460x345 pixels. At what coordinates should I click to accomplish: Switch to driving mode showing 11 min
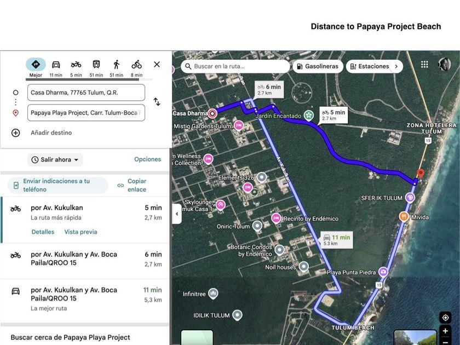(x=56, y=68)
